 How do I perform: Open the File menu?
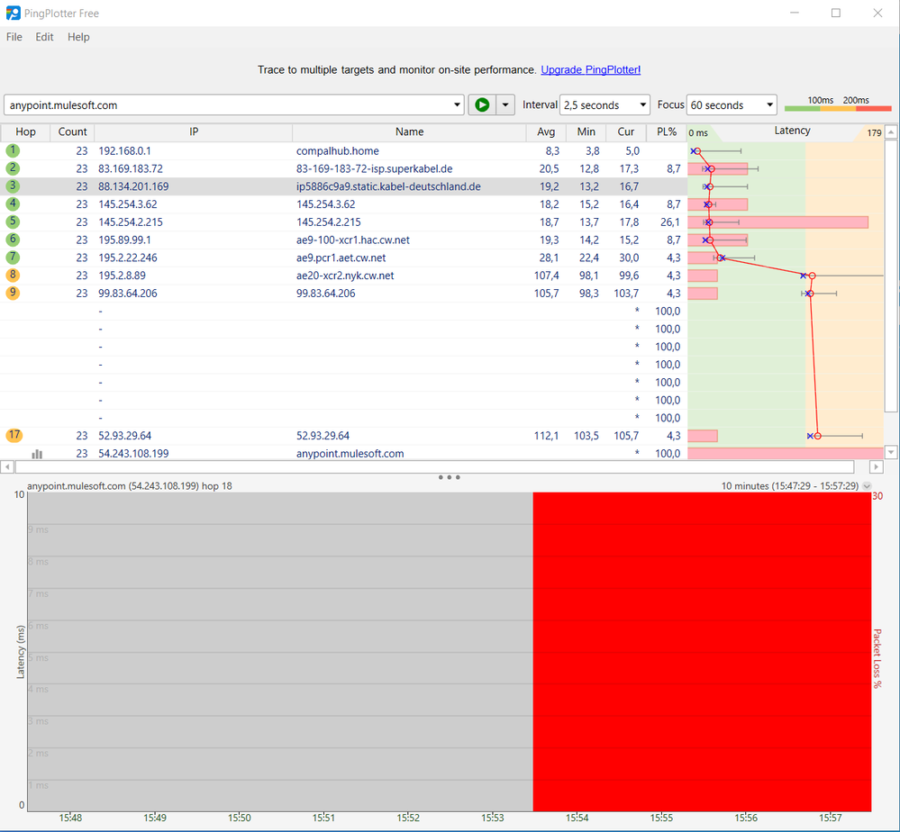14,37
